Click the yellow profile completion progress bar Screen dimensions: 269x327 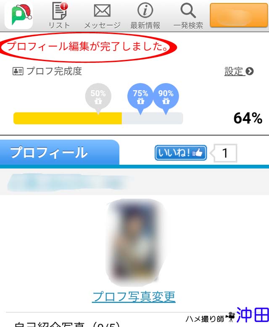pos(68,118)
